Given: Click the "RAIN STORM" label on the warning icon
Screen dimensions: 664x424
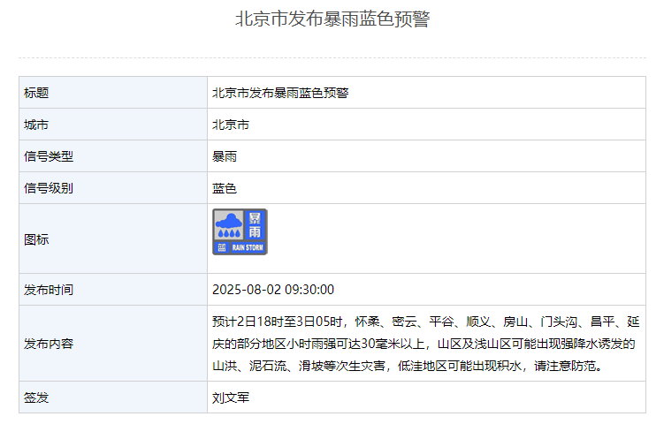Looking at the screenshot, I should coord(248,248).
